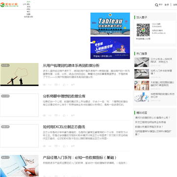
Task: Select the first green item in the navigation list
Action: point(29,2)
